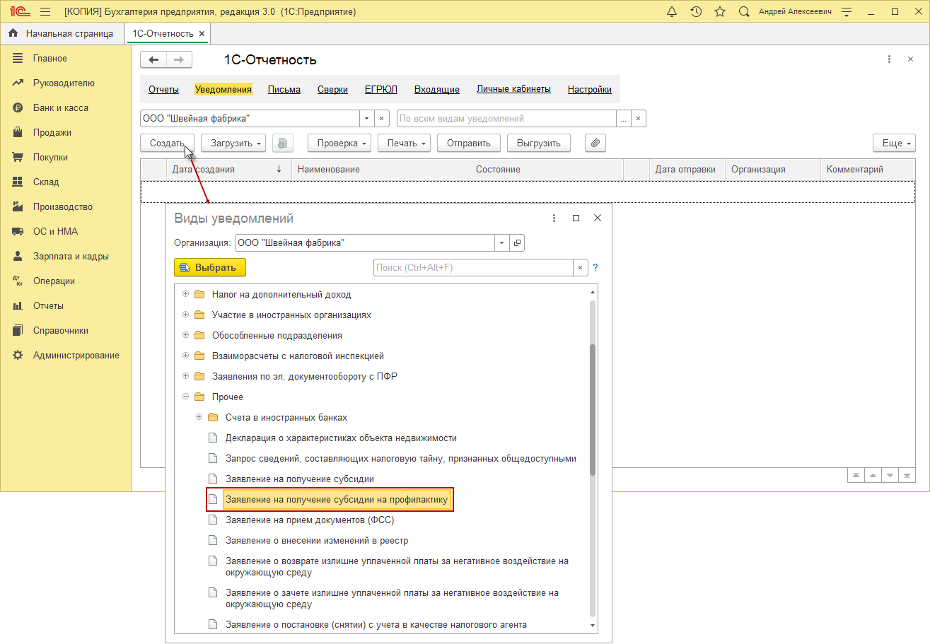Expand Счета в иностранных банках folder
930x644 pixels.
point(199,417)
